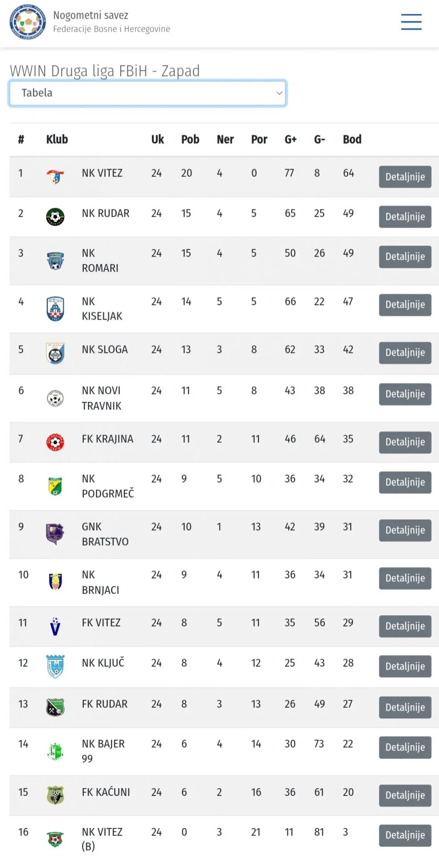Click the FK Krajina club crest
Image resolution: width=439 pixels, height=856 pixels.
pos(55,442)
